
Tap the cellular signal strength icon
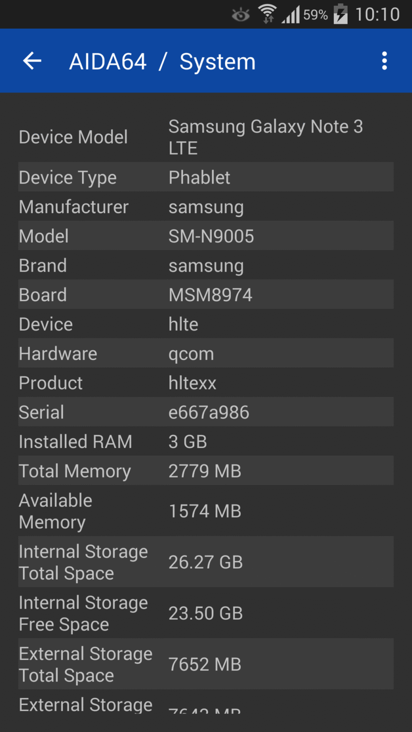pos(291,14)
